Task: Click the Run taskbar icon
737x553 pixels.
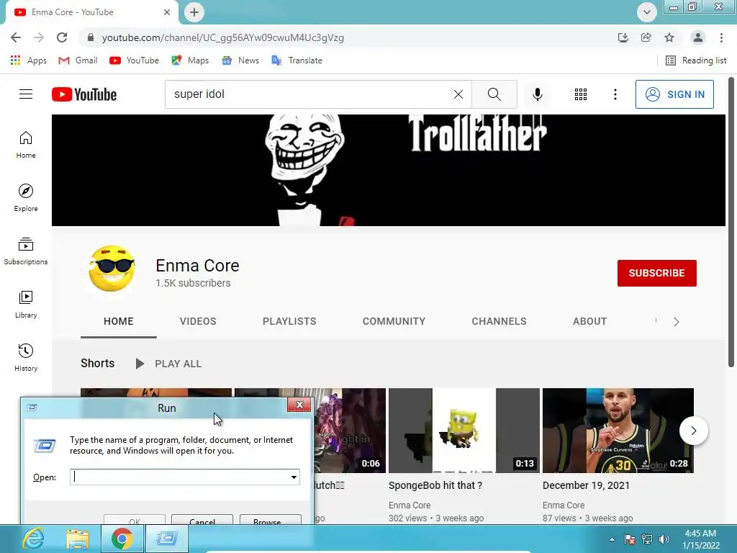Action: [166, 539]
